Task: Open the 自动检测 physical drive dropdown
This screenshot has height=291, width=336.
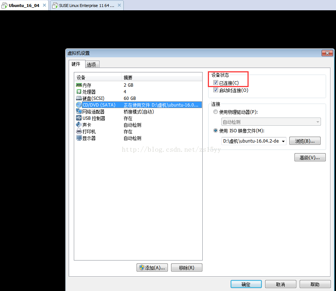Action: click(271, 122)
